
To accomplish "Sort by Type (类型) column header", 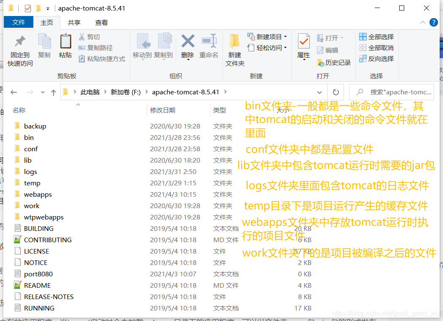I will click(220, 110).
